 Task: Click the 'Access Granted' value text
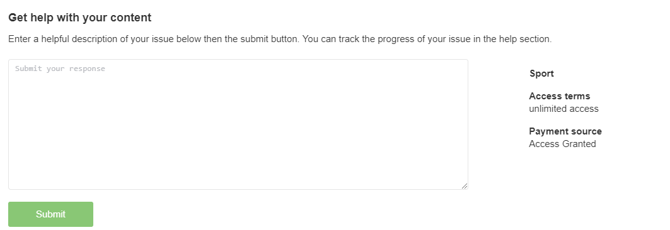(x=562, y=144)
